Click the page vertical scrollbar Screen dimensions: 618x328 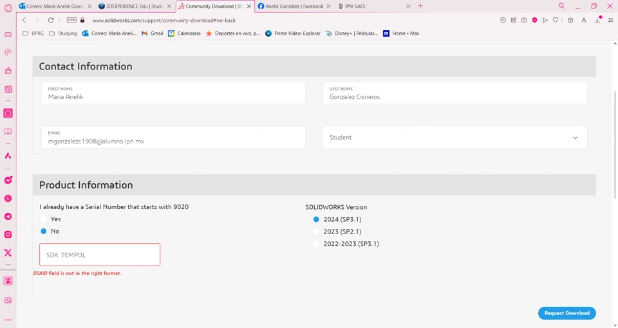[x=615, y=145]
